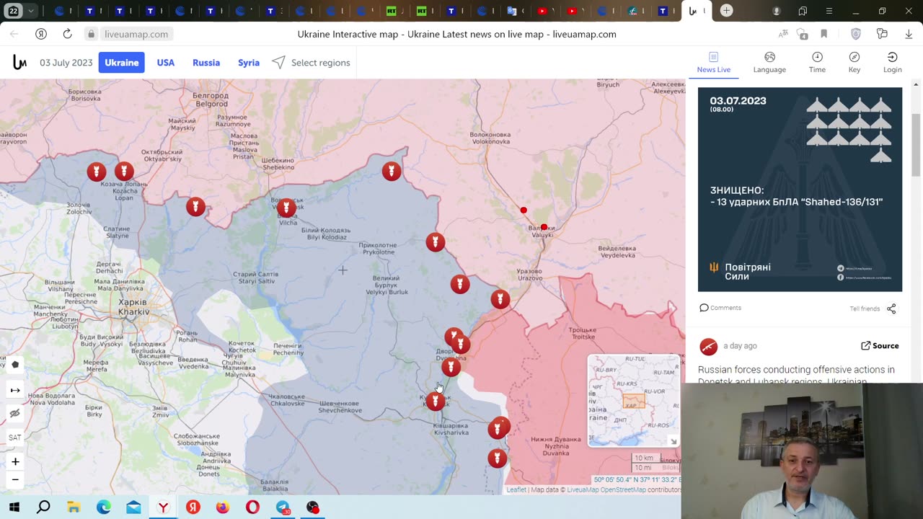Image resolution: width=923 pixels, height=519 pixels.
Task: Open OBS Studio from the taskbar
Action: coord(312,507)
